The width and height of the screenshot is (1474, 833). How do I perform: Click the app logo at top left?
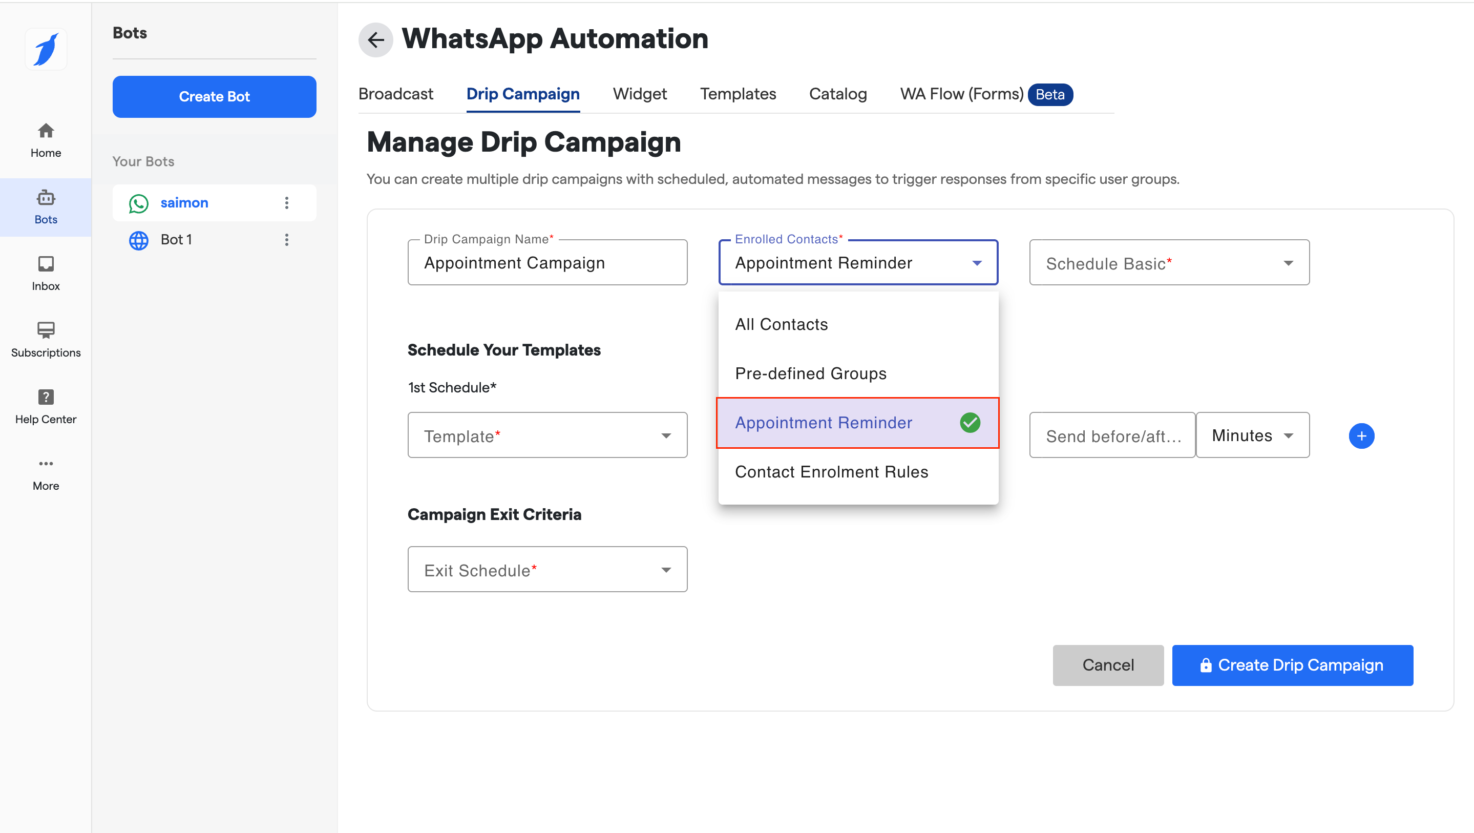(x=46, y=49)
